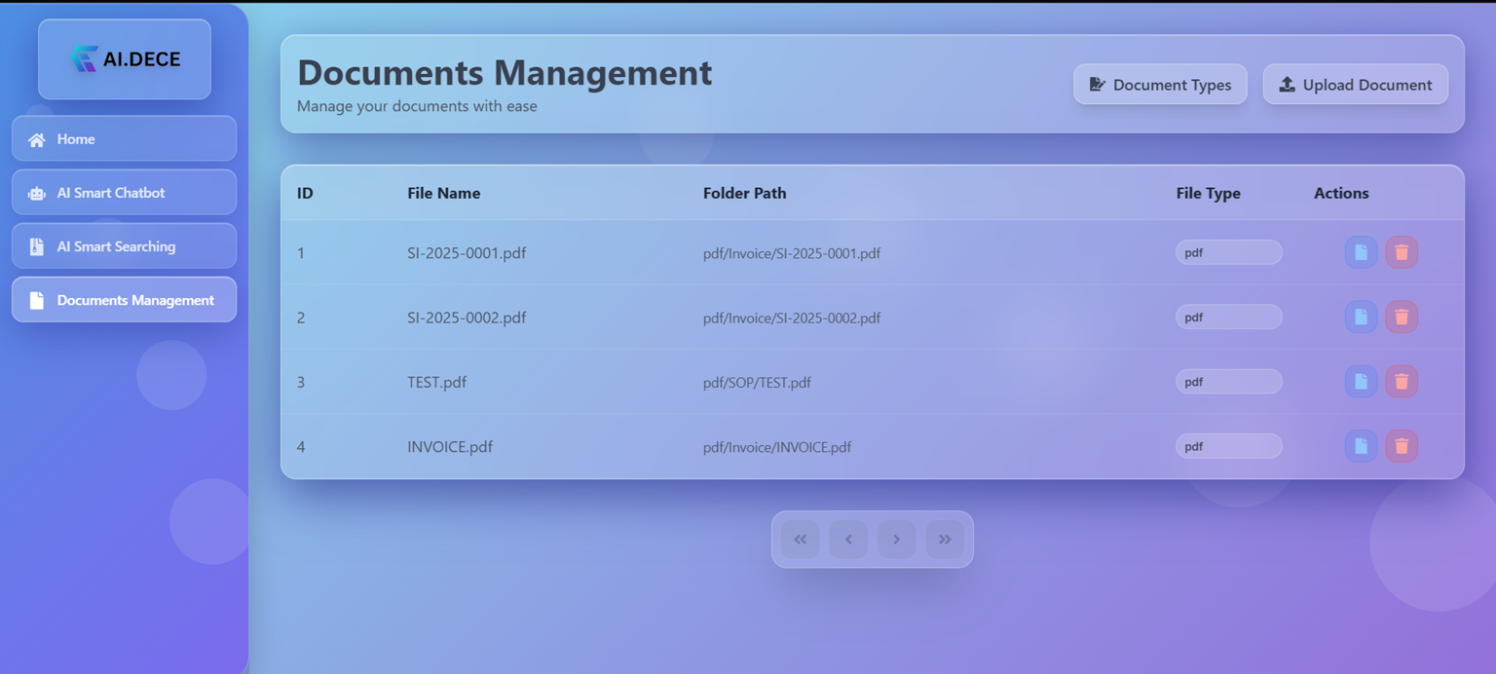Open the view document icon for SI-2025-0002.pdf

[1361, 317]
